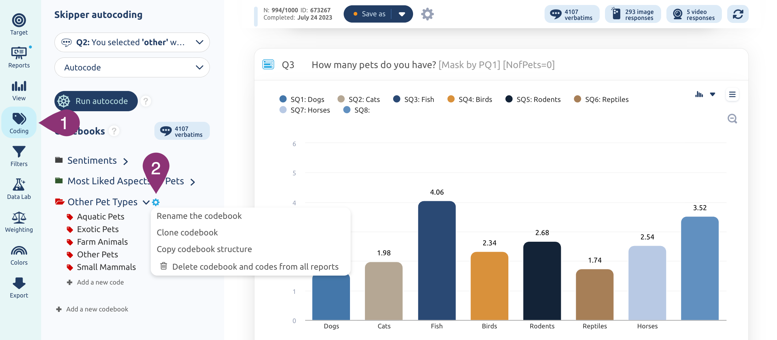Select Rename the codebook
The height and width of the screenshot is (340, 777).
pyautogui.click(x=199, y=216)
